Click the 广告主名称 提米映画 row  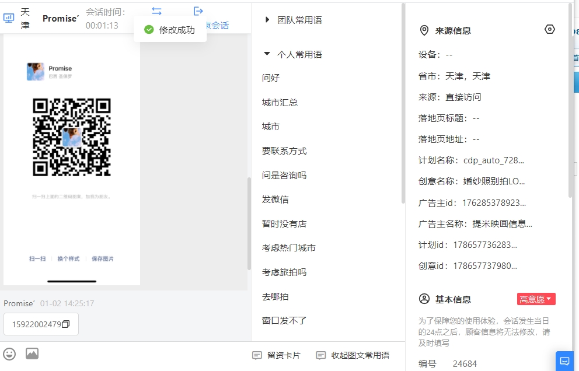click(x=475, y=223)
